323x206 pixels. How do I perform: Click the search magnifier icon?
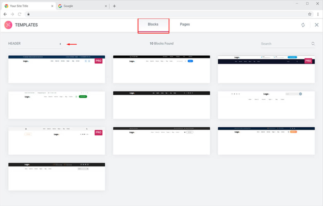[313, 44]
